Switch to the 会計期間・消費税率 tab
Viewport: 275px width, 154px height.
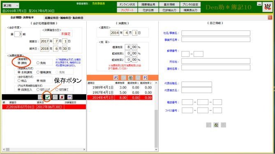click(x=22, y=18)
